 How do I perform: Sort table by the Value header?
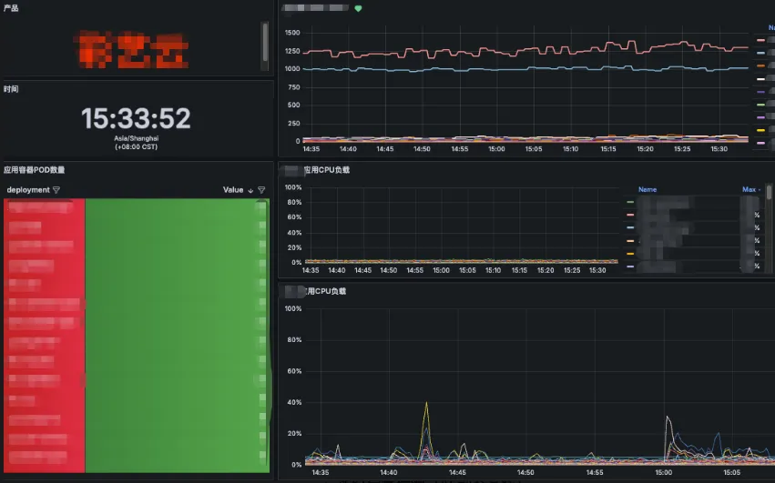pos(233,190)
